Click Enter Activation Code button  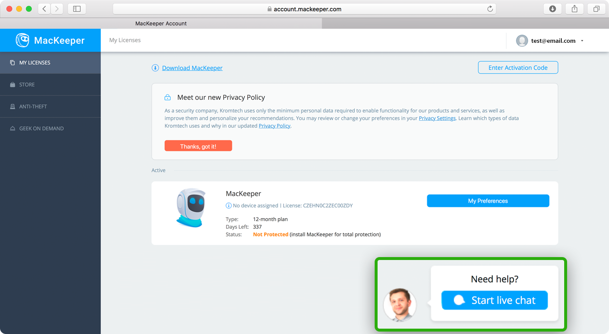click(518, 68)
